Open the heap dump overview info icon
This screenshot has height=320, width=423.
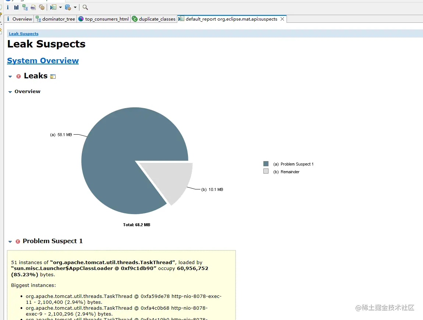coord(8,7)
